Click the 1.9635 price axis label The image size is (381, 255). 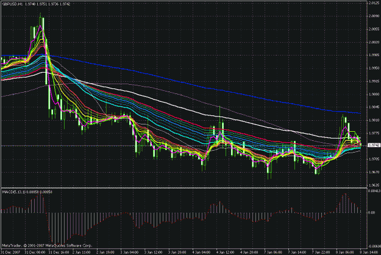pos(374,185)
